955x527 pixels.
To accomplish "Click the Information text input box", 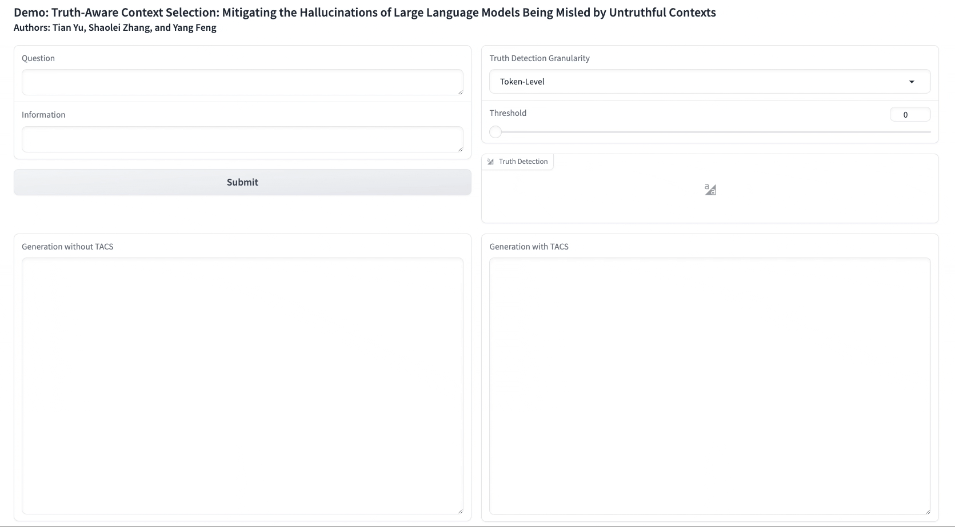I will click(242, 139).
